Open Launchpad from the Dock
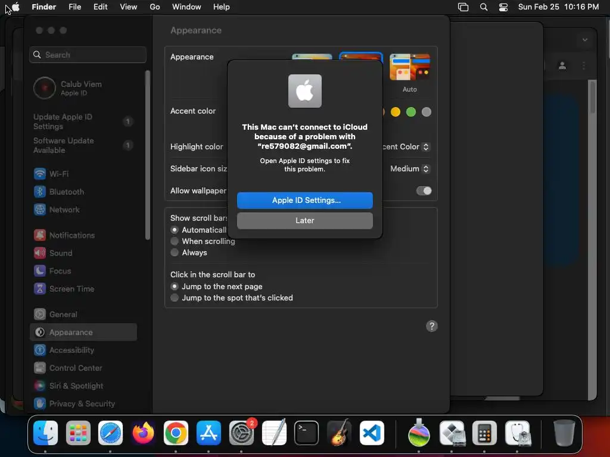Screen dimensions: 610x457 78,433
